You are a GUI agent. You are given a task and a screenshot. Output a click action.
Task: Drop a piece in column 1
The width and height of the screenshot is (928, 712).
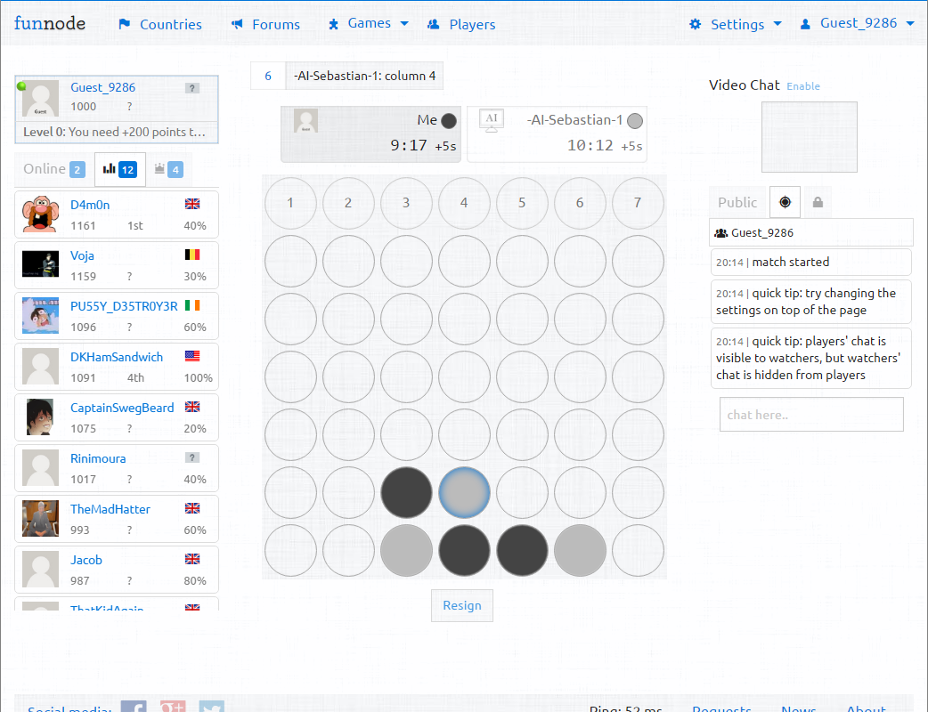290,203
